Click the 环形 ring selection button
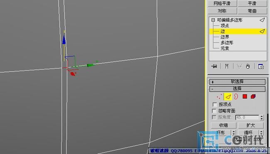 click(x=221, y=133)
